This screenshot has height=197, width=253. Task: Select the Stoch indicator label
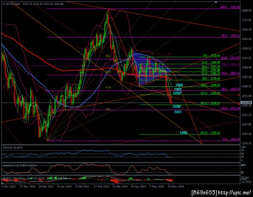point(19,165)
